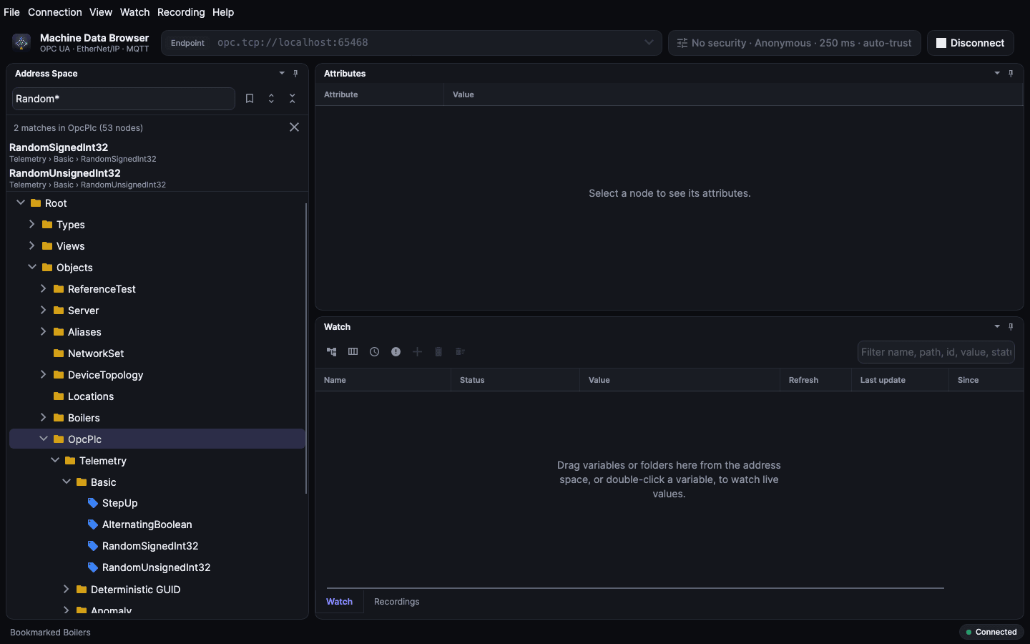Pin the Attributes panel

coord(1011,74)
